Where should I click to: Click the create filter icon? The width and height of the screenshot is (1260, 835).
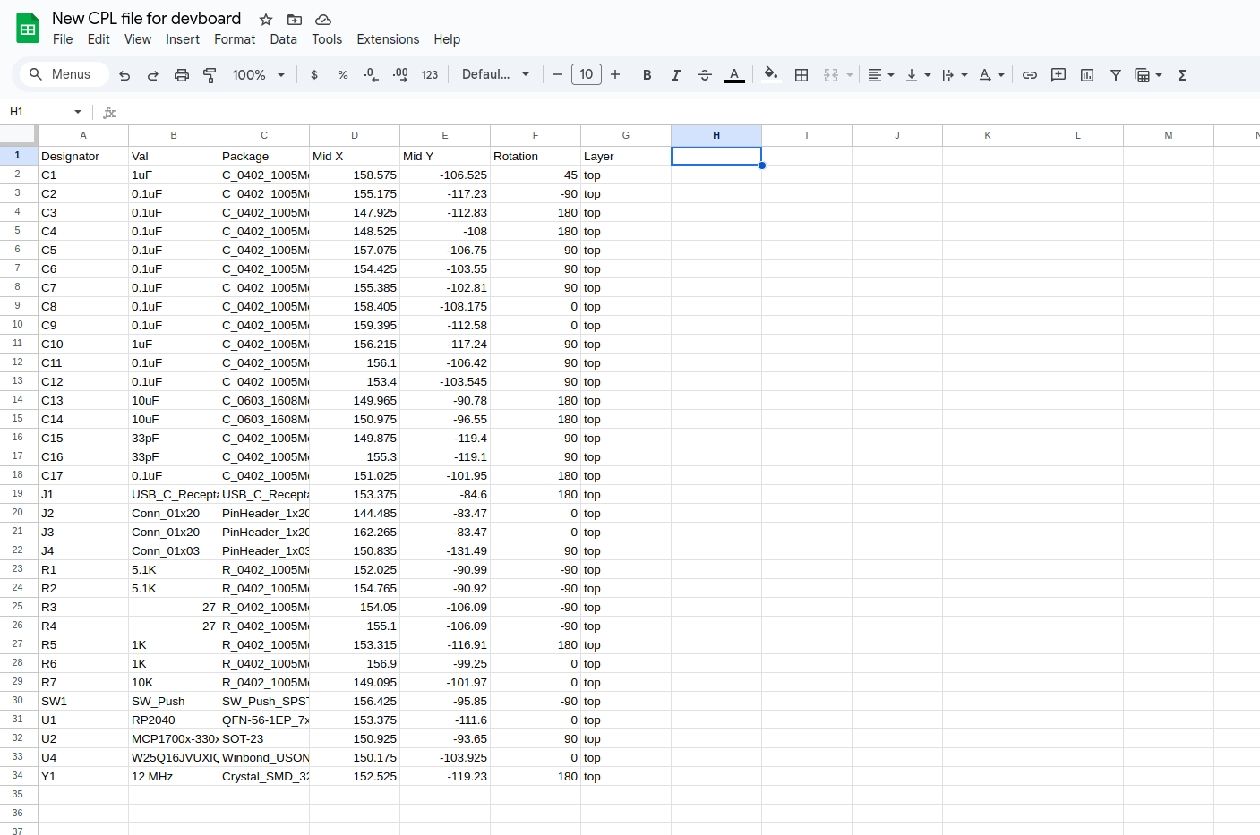(1116, 75)
